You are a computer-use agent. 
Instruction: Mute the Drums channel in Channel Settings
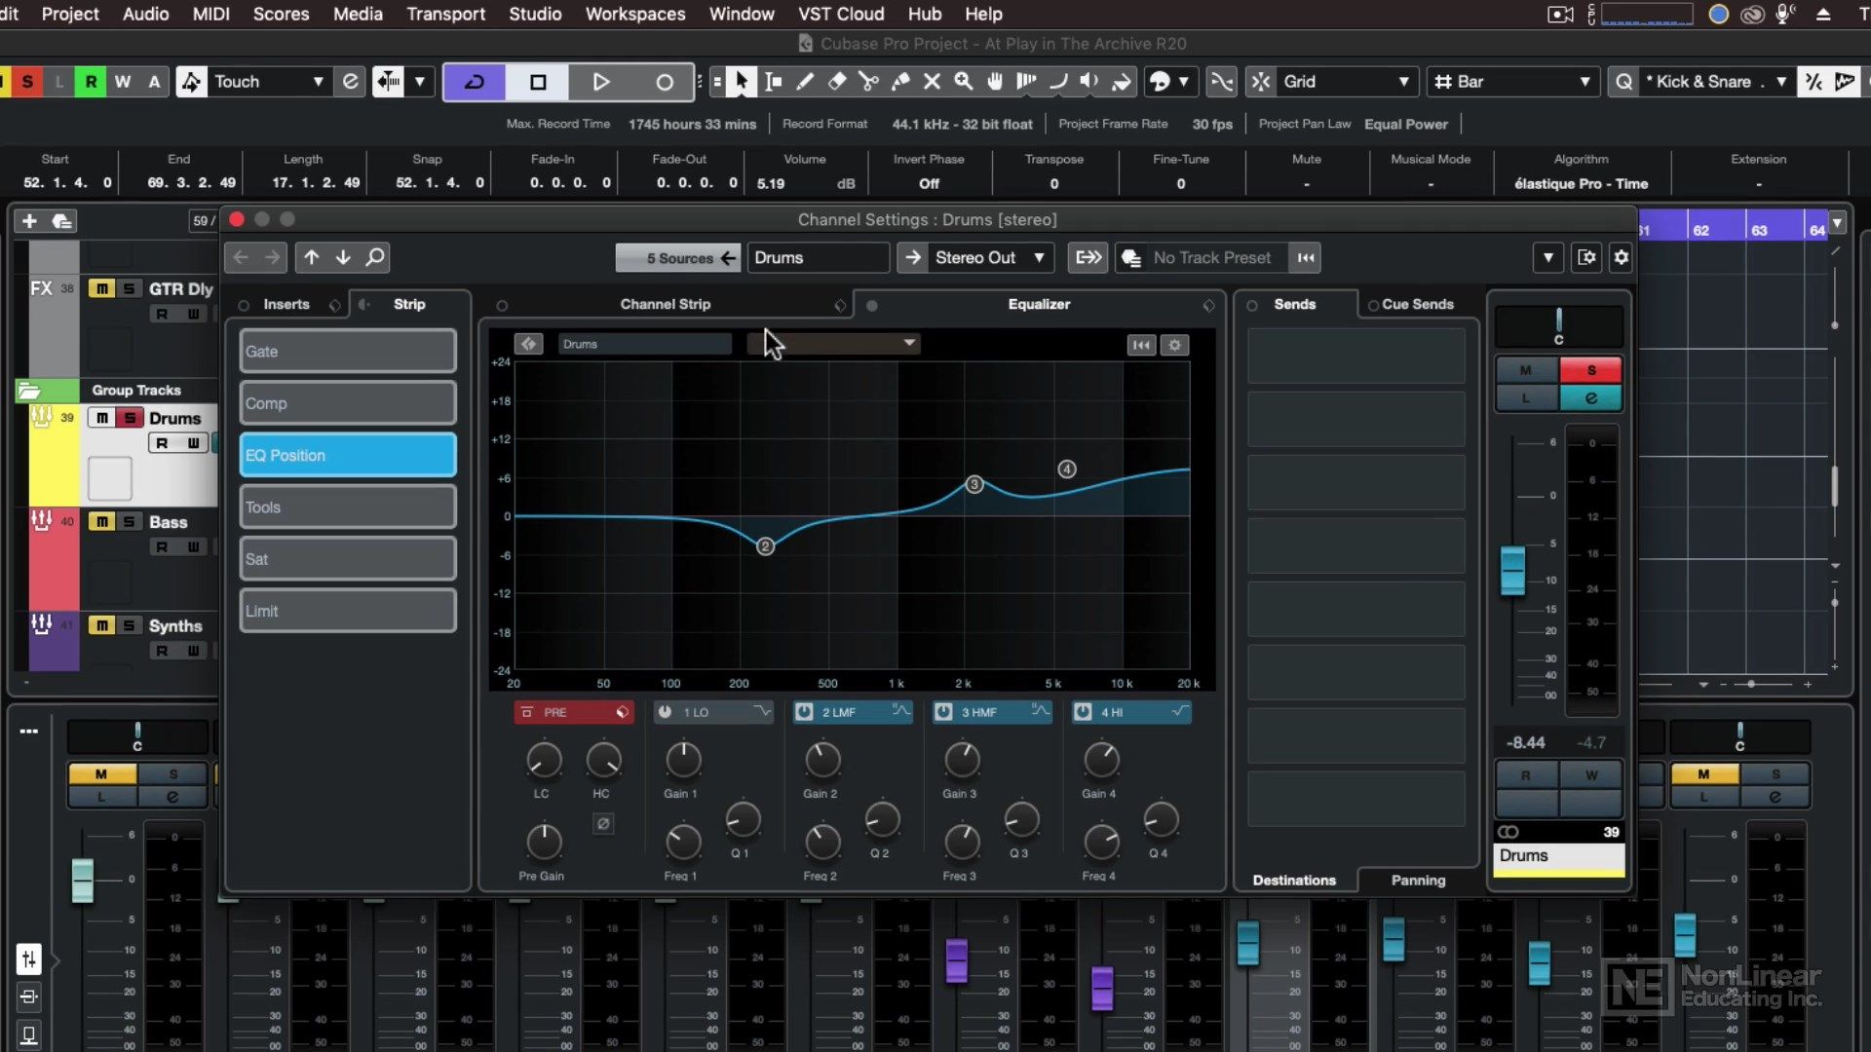1526,370
